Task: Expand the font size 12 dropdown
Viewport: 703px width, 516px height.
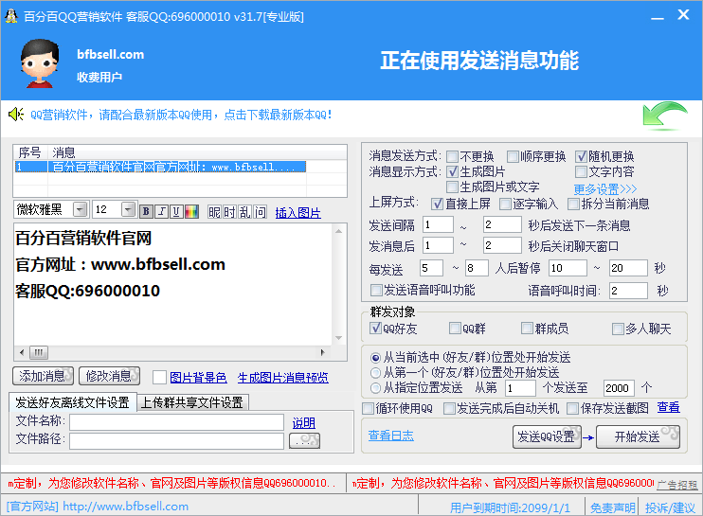Action: click(128, 210)
